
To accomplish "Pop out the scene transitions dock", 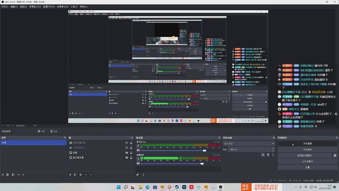I will 274,138.
